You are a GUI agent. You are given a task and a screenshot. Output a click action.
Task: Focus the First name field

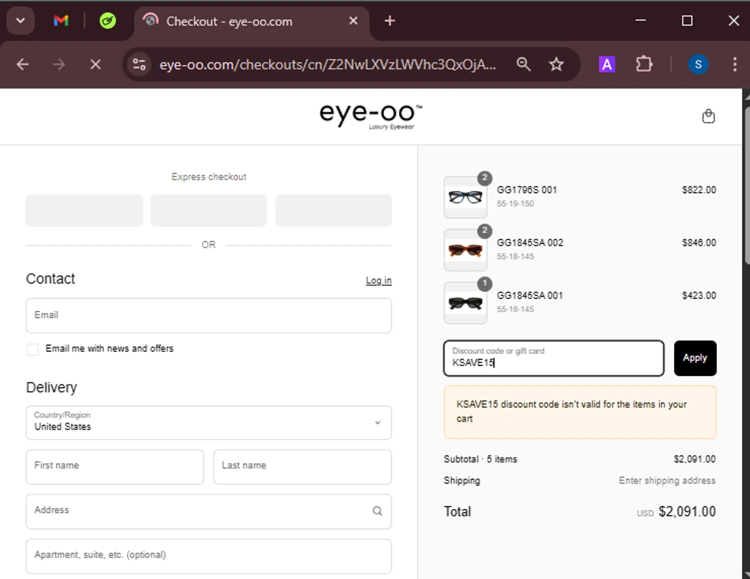pos(114,466)
